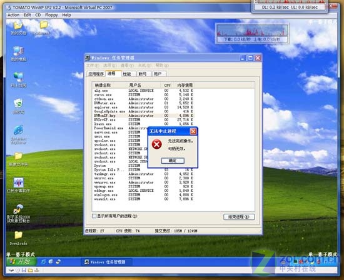The image size is (344, 280).
Task: Click the Network Places desktop icon
Action: pyautogui.click(x=18, y=80)
